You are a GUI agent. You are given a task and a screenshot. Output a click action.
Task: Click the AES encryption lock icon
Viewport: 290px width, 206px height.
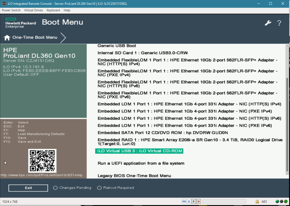coord(257,201)
